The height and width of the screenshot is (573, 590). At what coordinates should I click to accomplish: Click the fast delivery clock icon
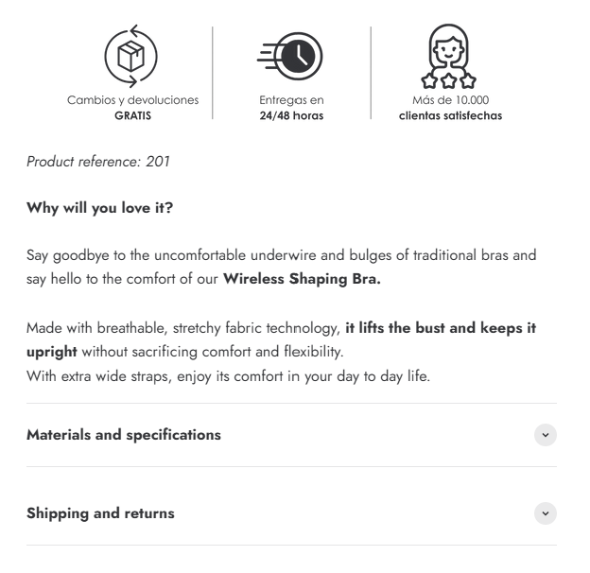[290, 57]
